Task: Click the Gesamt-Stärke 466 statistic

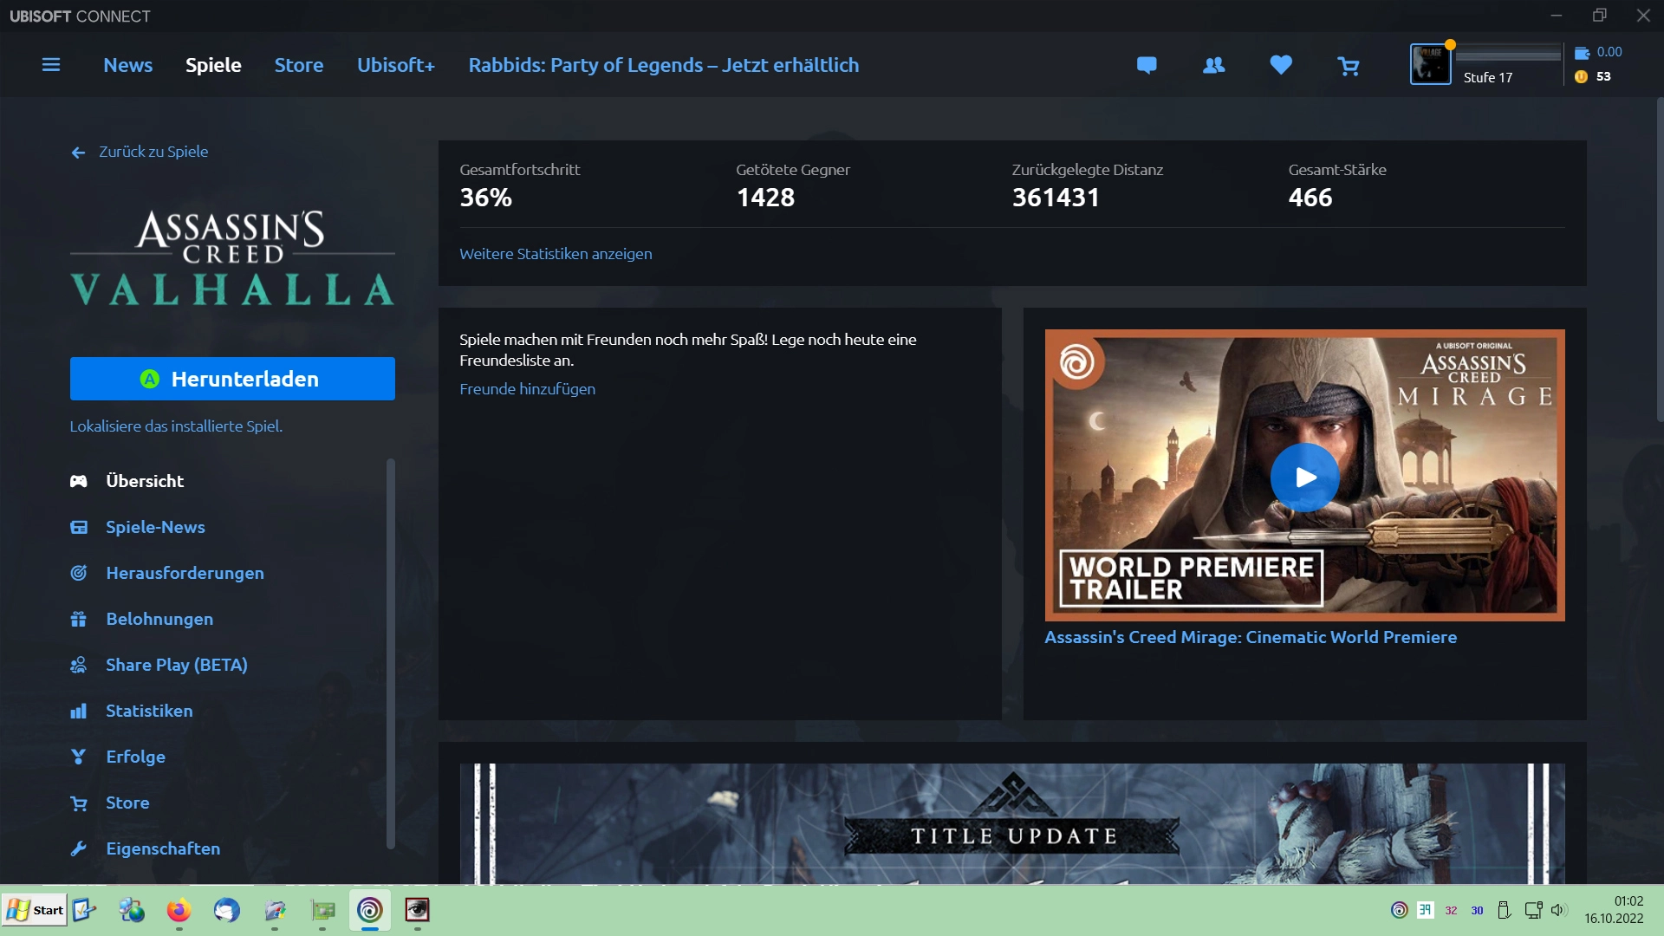Action: click(1337, 185)
